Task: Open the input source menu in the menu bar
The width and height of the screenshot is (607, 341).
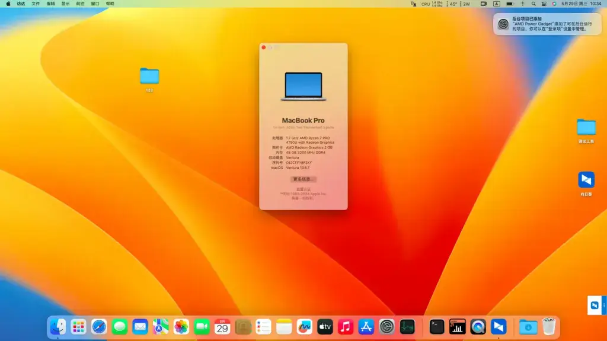Action: point(496,4)
